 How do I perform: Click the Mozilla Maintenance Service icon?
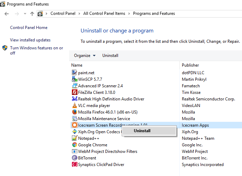(74, 118)
